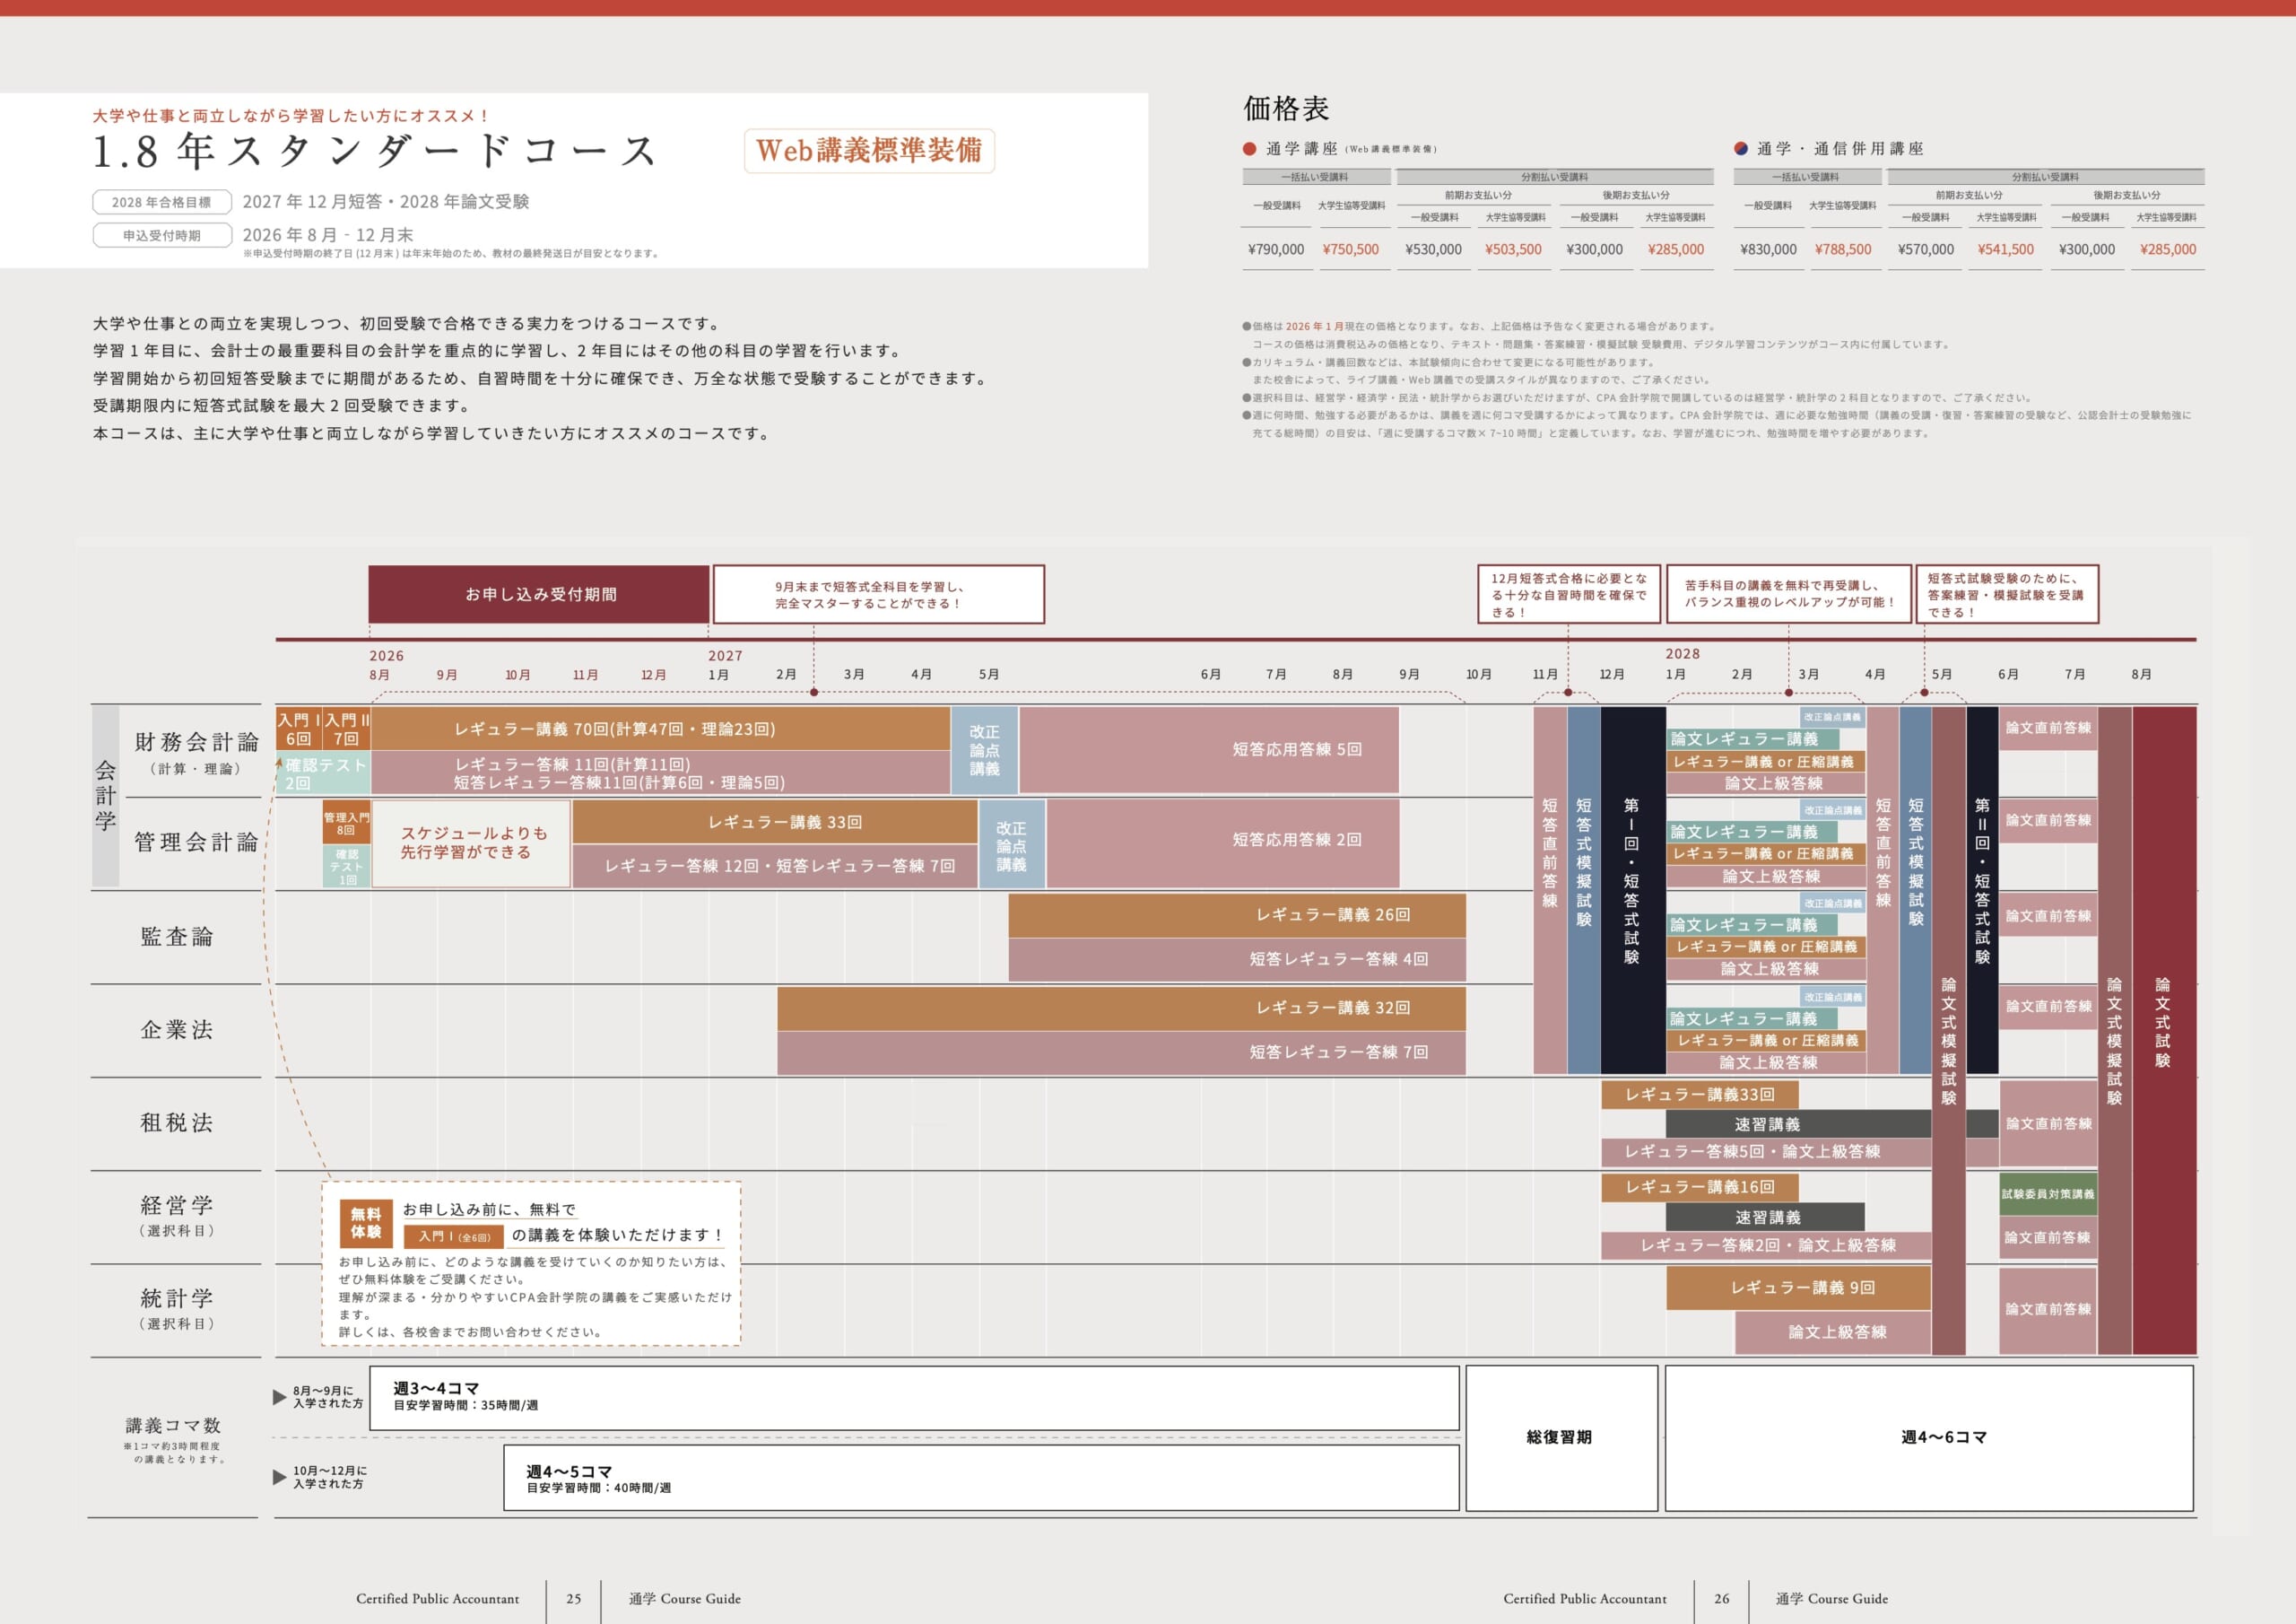The height and width of the screenshot is (1624, 2296).
Task: Click the 試験委員対策講義 green block
Action: [x=2048, y=1193]
